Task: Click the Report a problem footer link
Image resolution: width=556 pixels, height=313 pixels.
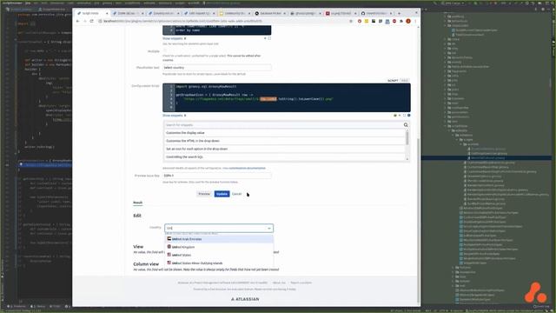Action: point(301,283)
